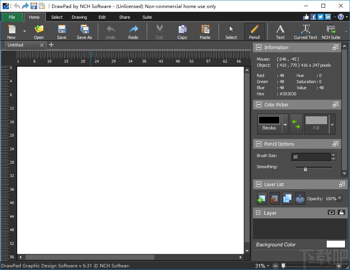Screen dimensions: 350x270
Task: Open the 31% zoom level menu
Action: coord(262,266)
